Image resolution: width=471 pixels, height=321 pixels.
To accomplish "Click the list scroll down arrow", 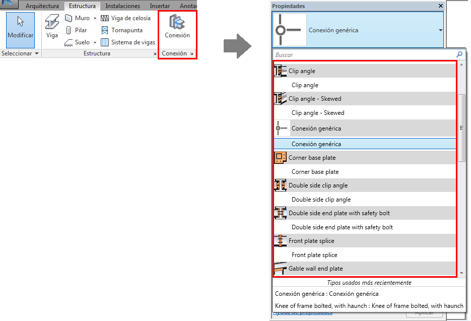I will [461, 273].
